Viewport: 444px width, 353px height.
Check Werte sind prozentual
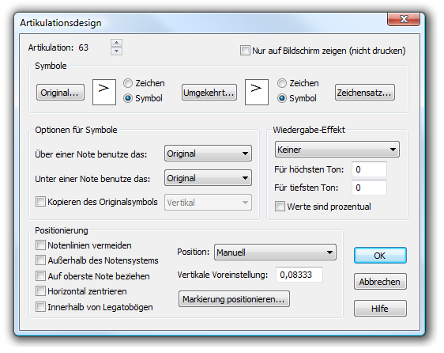pyautogui.click(x=280, y=207)
